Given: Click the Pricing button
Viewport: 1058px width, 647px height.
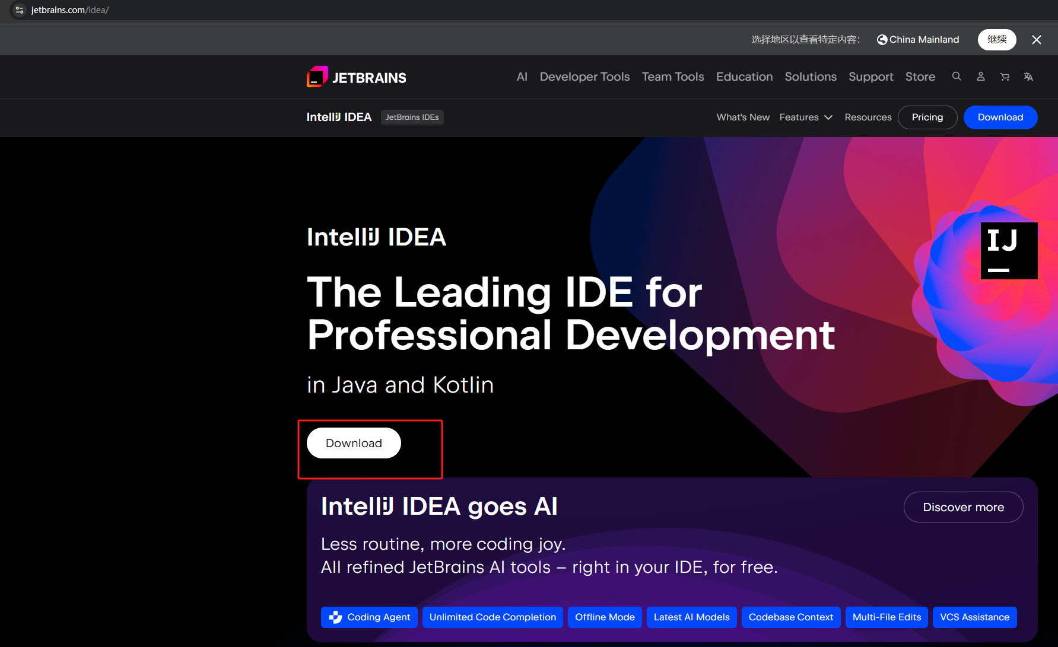Looking at the screenshot, I should point(927,117).
